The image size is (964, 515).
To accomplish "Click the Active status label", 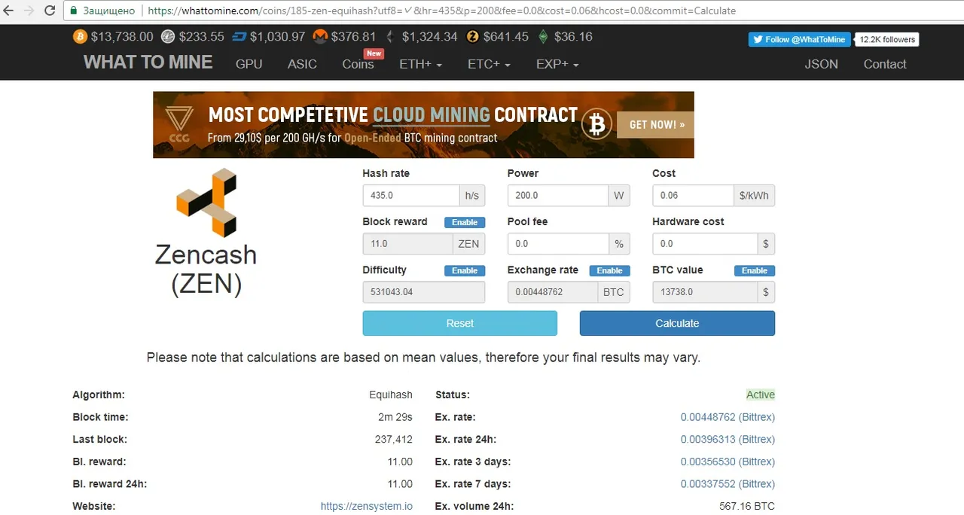I will (x=760, y=395).
